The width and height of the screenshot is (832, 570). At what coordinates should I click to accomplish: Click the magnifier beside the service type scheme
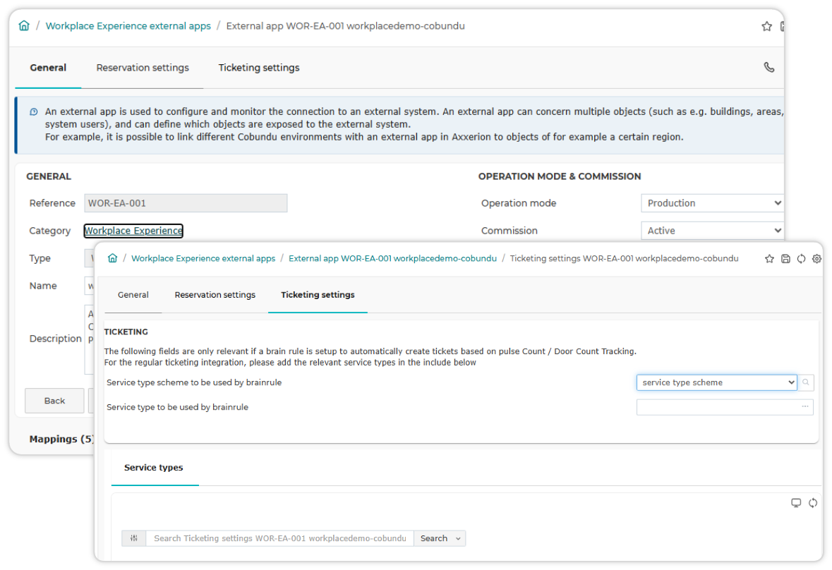(806, 382)
